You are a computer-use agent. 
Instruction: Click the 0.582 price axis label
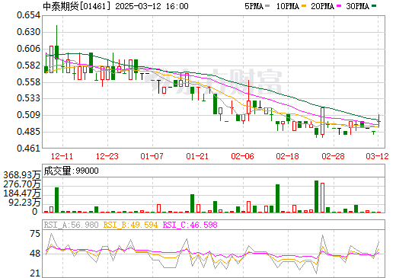click(29, 66)
